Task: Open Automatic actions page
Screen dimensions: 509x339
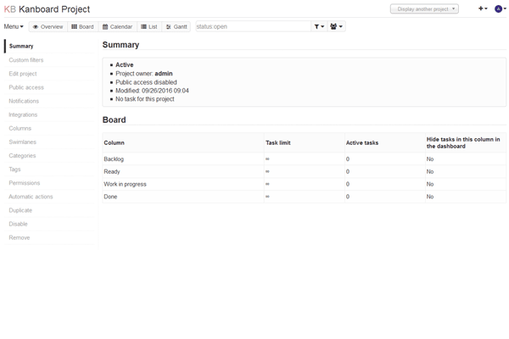Action: [31, 197]
